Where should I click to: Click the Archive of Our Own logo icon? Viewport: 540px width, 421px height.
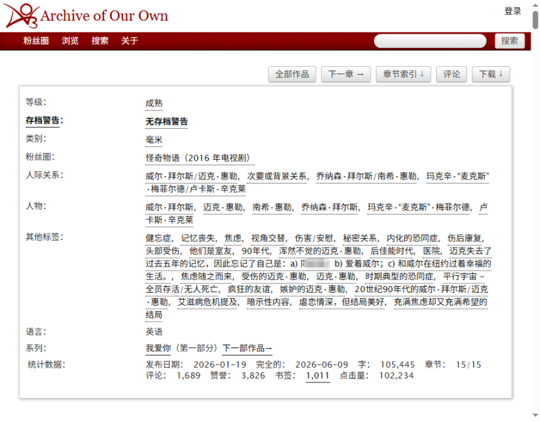[21, 16]
